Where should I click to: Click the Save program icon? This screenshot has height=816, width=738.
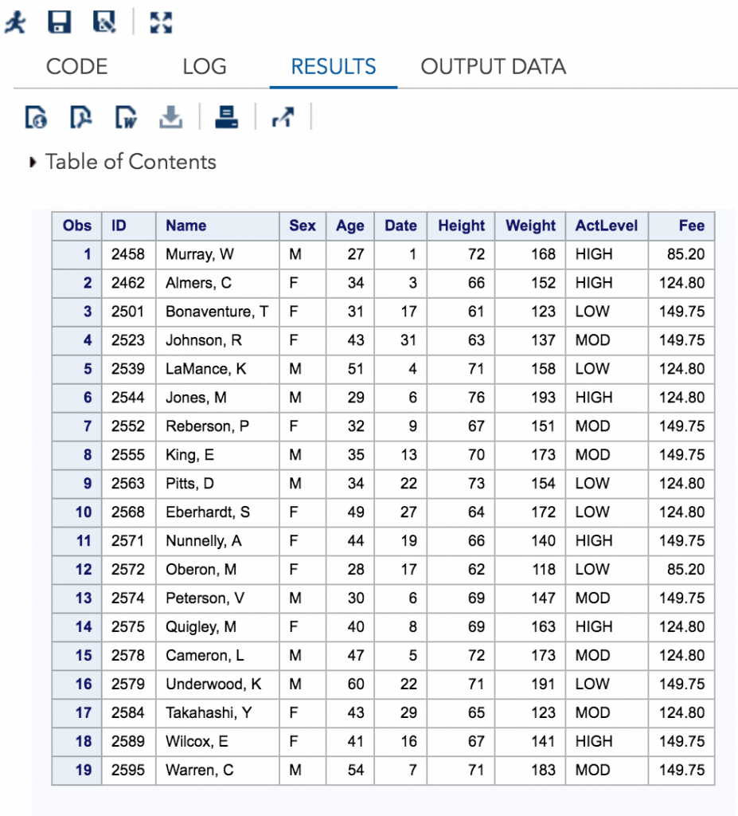click(x=59, y=22)
